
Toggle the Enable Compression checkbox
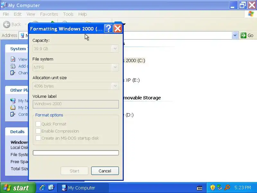click(38, 131)
